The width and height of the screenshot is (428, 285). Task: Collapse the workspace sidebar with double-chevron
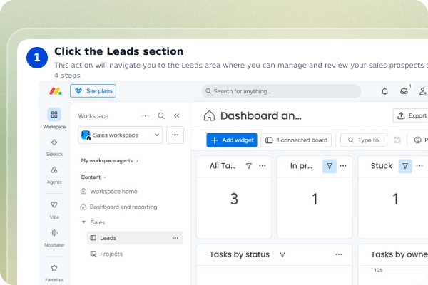(x=177, y=116)
